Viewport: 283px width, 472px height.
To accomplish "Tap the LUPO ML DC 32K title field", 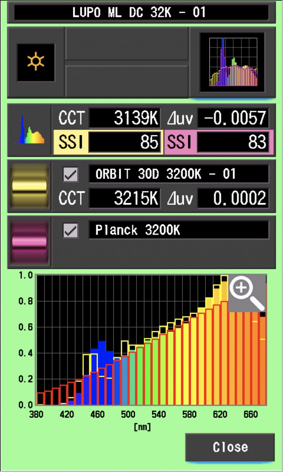I will [x=141, y=13].
